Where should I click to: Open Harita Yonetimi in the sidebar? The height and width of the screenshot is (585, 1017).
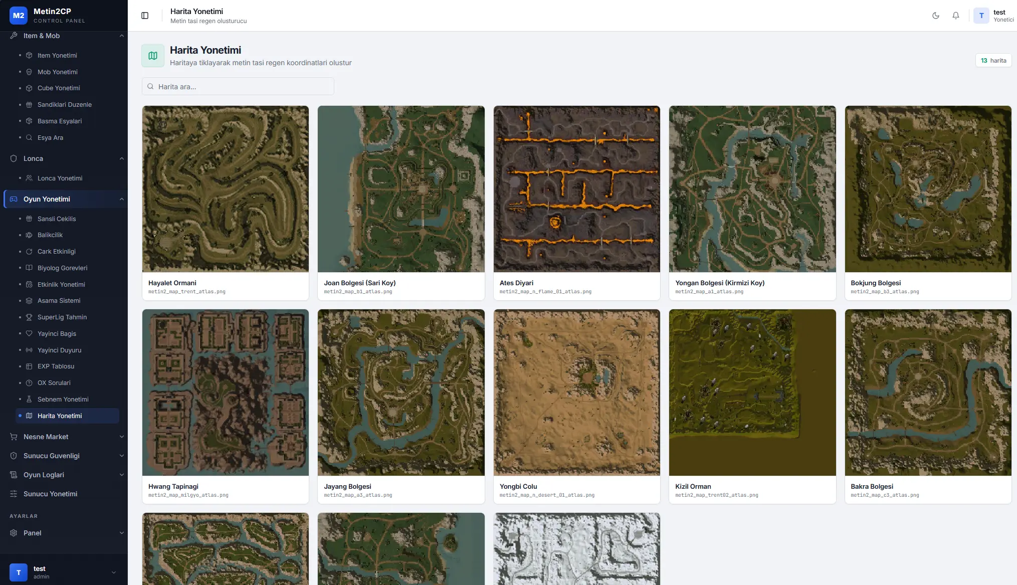point(68,416)
